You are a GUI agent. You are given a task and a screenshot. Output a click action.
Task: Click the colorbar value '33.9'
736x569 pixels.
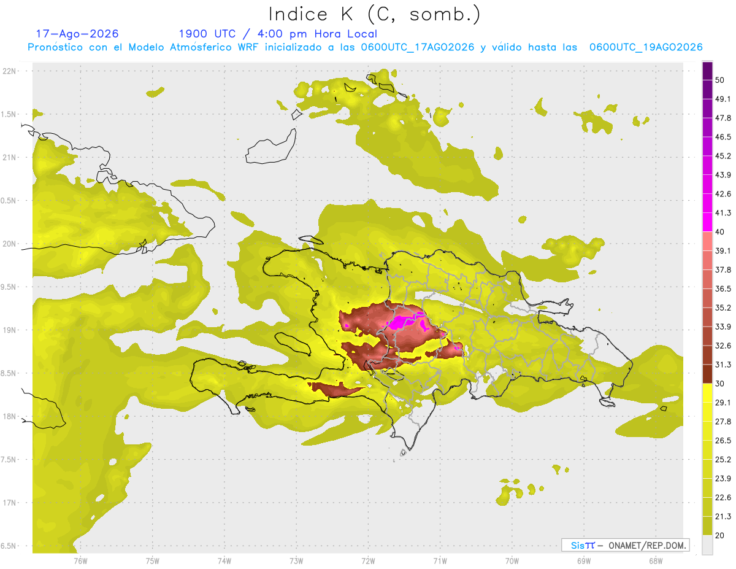coord(724,327)
